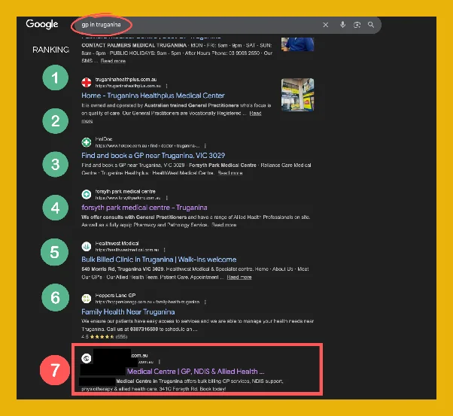Open the Truganina Healthplus building thumbnail
The image size is (453, 416).
[x=297, y=95]
